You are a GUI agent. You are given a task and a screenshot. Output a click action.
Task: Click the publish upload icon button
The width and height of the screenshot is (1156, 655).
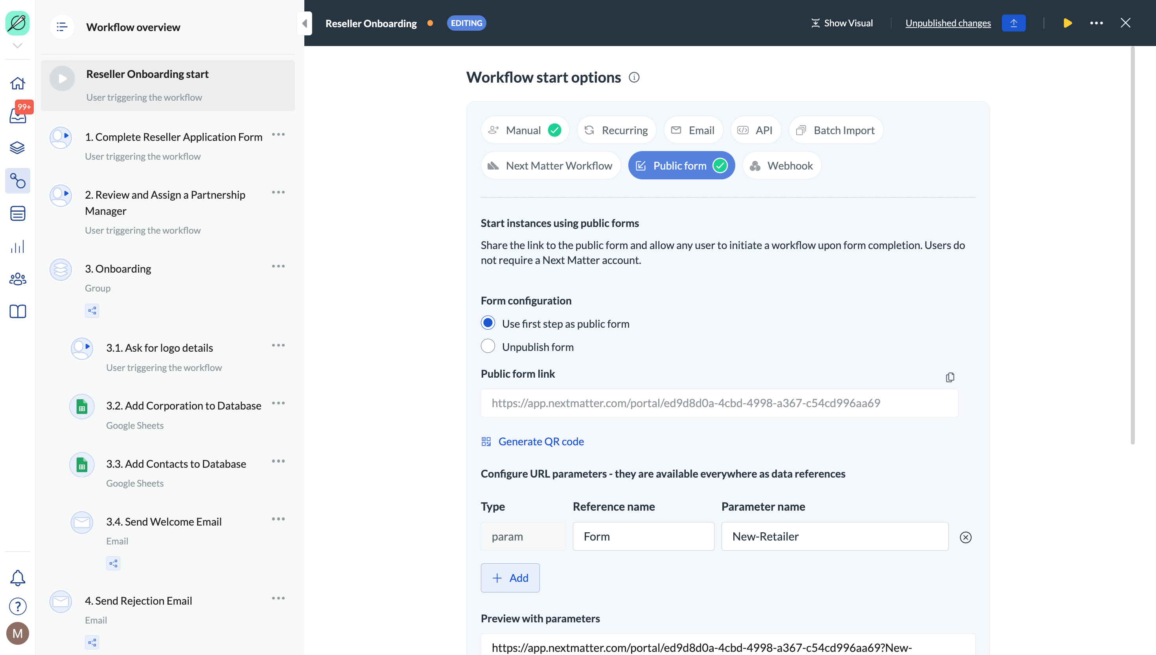pos(1014,23)
